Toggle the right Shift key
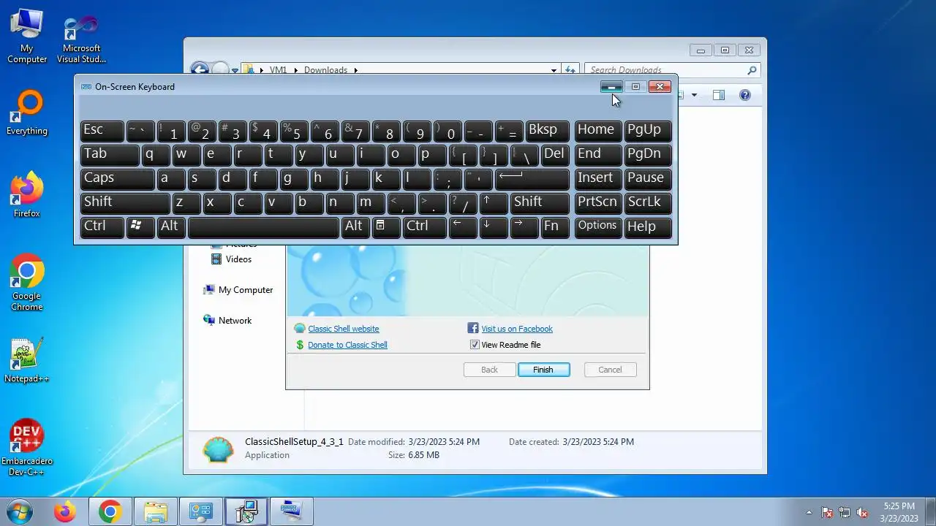The width and height of the screenshot is (936, 526). click(x=540, y=203)
